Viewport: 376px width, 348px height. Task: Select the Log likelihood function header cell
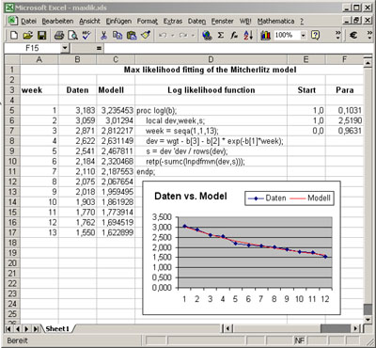(x=211, y=90)
